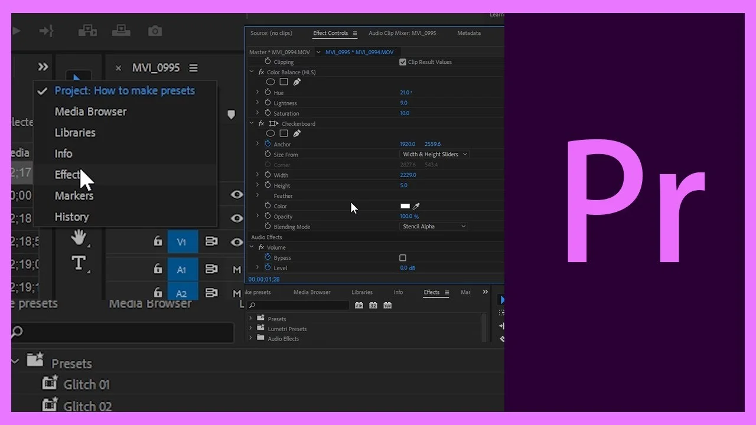Click the Checkerboard white color swatch
The width and height of the screenshot is (756, 425).
pos(405,206)
